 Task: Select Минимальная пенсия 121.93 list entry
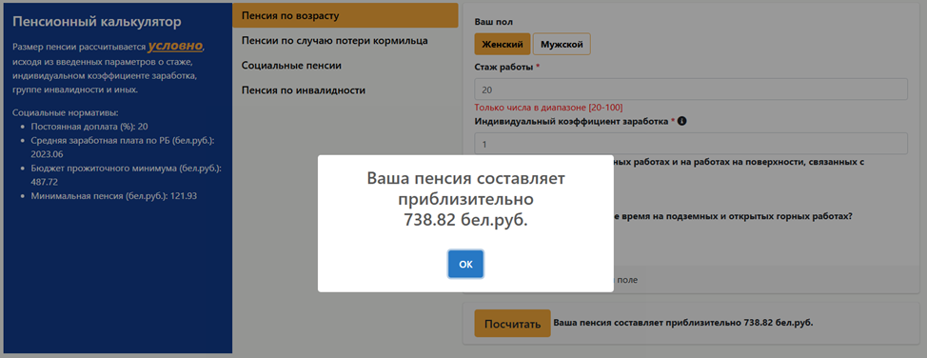coord(114,195)
